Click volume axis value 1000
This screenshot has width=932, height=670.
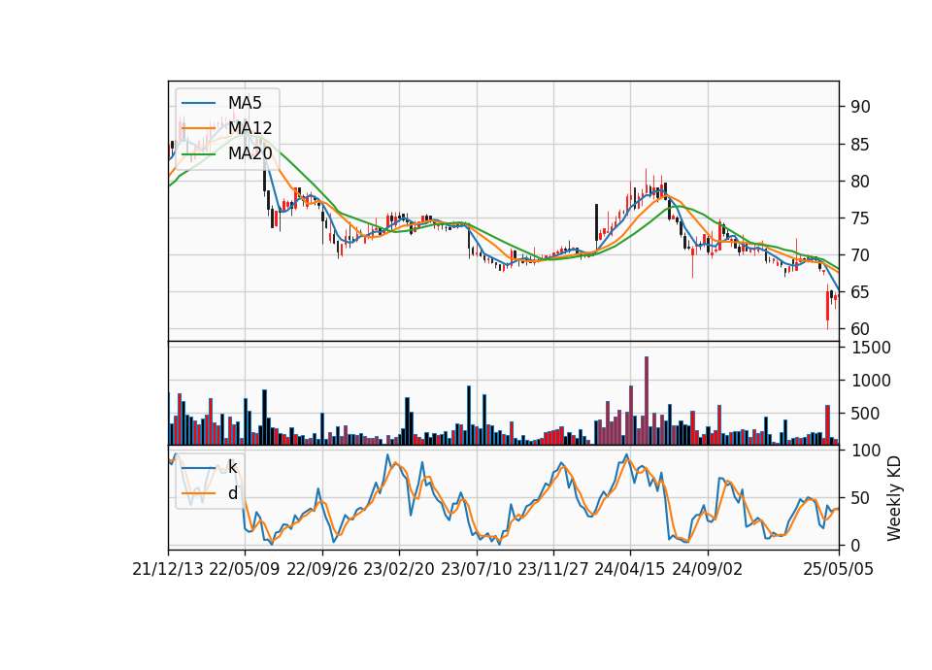click(x=872, y=381)
